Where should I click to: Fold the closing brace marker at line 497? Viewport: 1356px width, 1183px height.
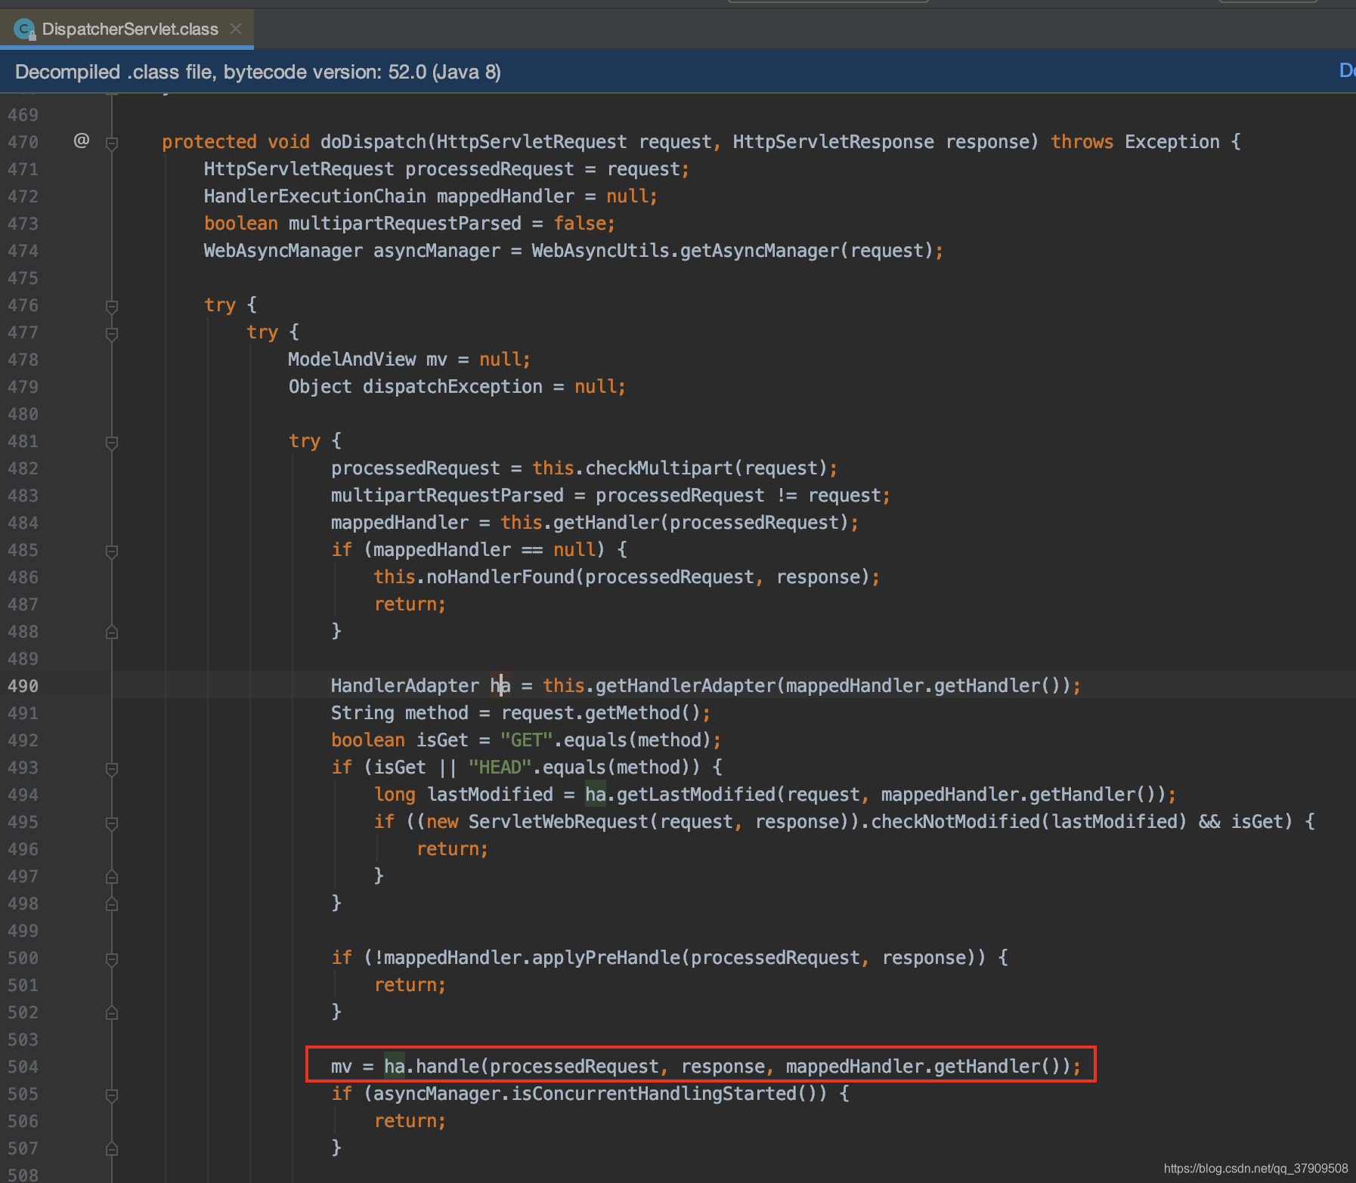112,877
